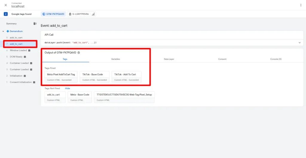Click the icon beside DOM Ready
The width and height of the screenshot is (306, 158).
point(25,57)
